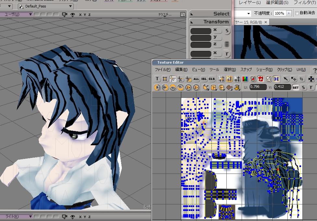This screenshot has width=317, height=221.
Task: Enable the 自動消去 checkbox
Action: pyautogui.click(x=297, y=13)
